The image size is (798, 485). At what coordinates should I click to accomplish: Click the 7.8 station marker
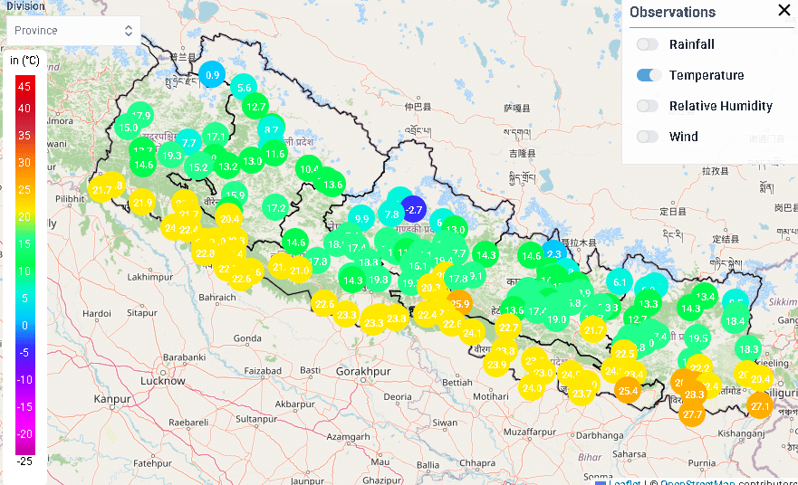pos(391,214)
